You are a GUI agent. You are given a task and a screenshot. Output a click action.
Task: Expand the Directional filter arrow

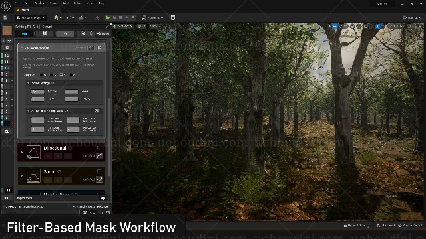pos(22,152)
